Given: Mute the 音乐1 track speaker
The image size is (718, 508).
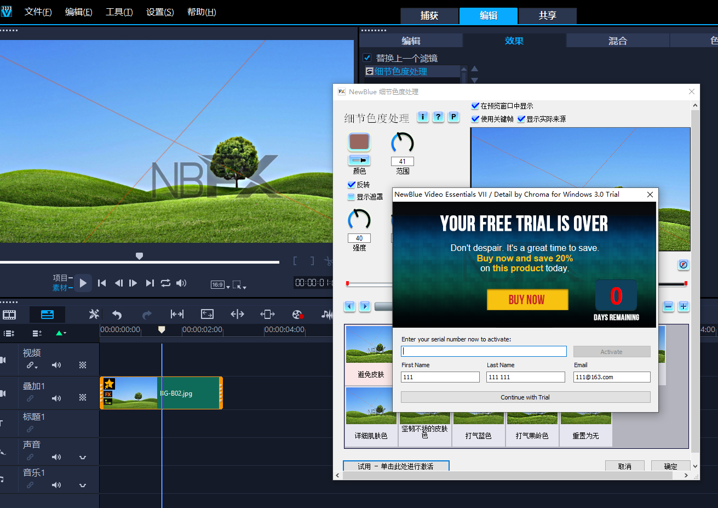Looking at the screenshot, I should 56,485.
